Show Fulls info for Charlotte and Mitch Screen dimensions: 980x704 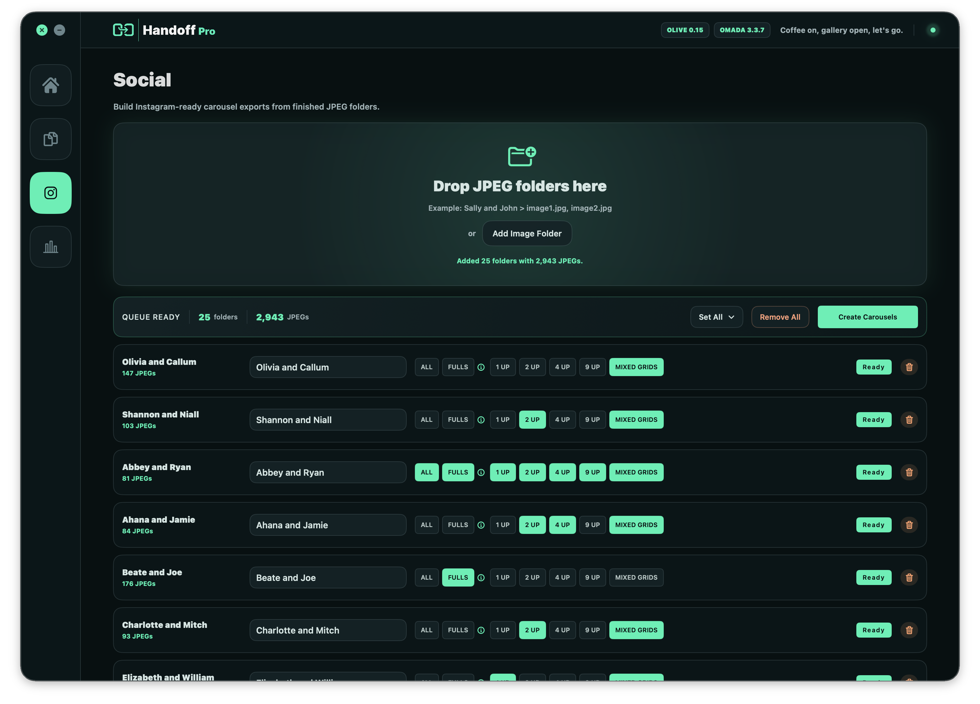tap(481, 630)
